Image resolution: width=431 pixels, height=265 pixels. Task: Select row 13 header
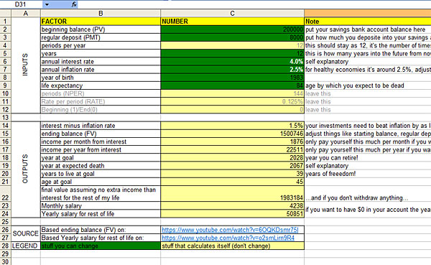coord(5,118)
